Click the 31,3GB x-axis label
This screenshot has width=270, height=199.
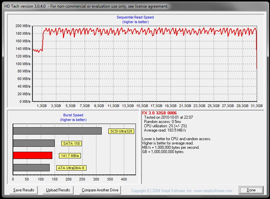point(256,106)
